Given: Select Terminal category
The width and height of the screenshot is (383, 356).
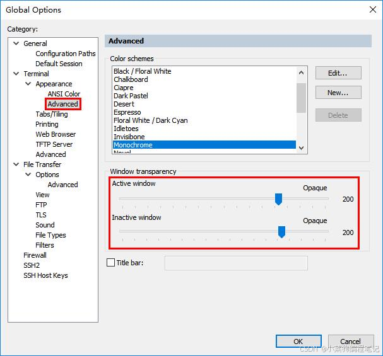Looking at the screenshot, I should click(x=36, y=74).
